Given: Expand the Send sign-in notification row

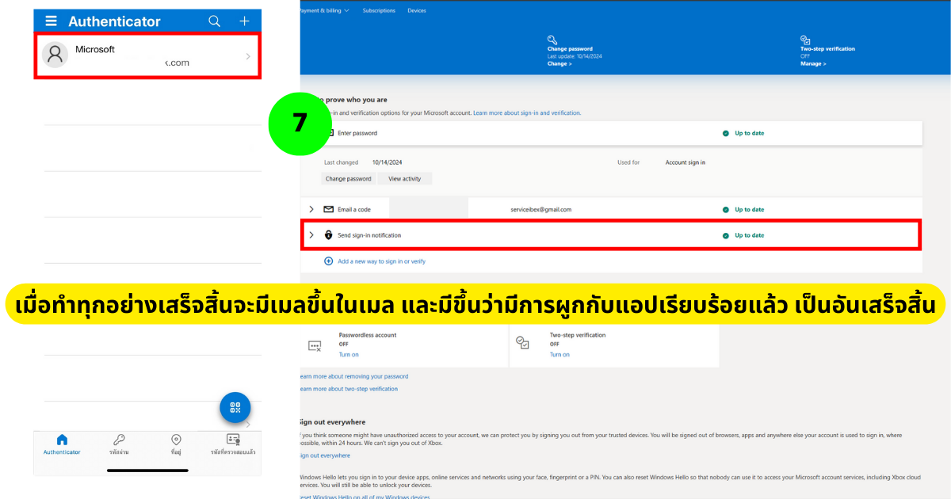Looking at the screenshot, I should point(311,235).
